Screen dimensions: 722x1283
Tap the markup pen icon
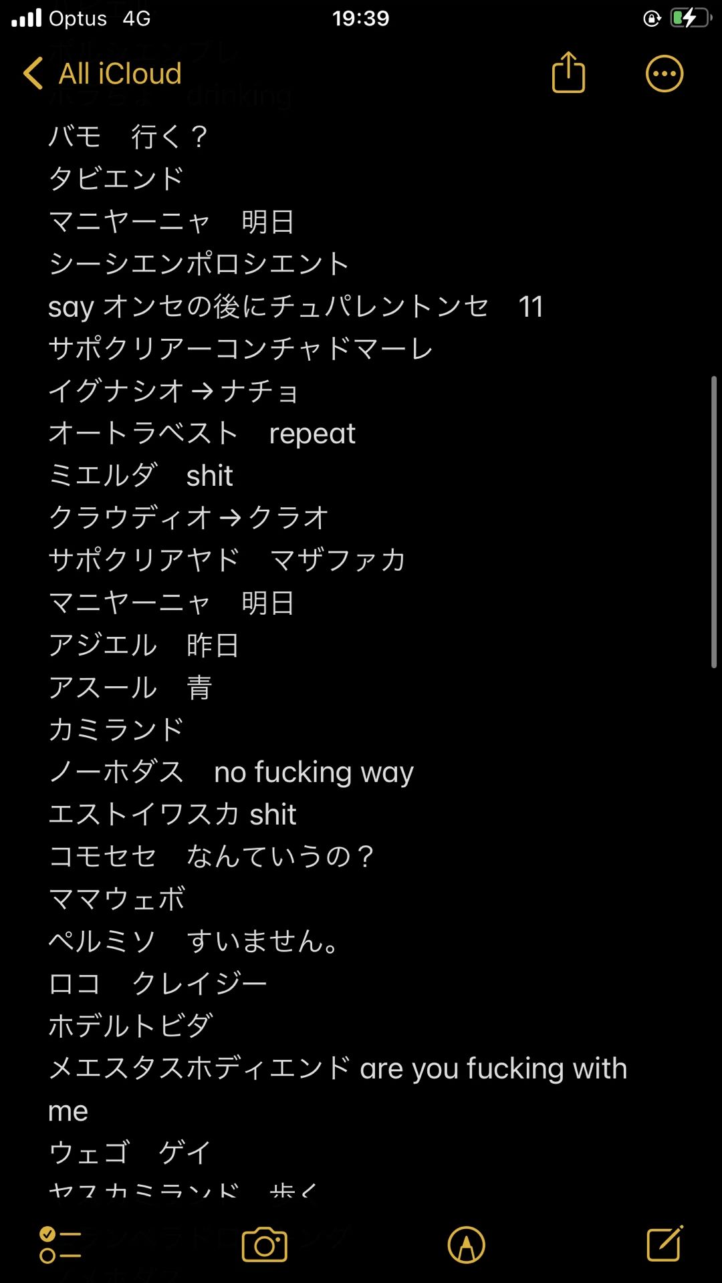point(466,1245)
